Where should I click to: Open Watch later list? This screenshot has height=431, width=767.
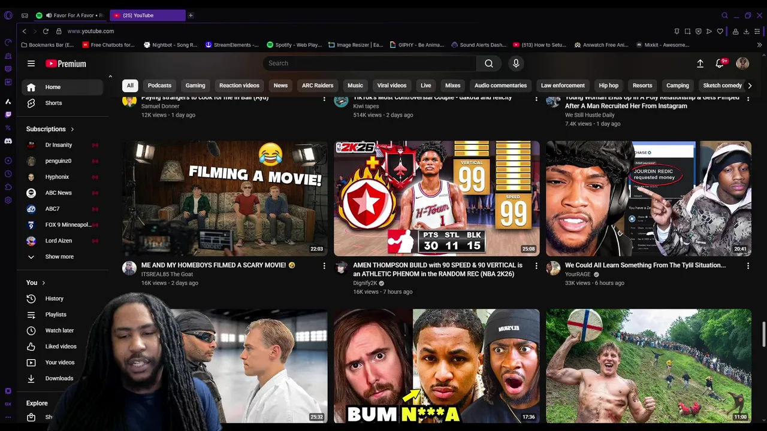point(59,330)
